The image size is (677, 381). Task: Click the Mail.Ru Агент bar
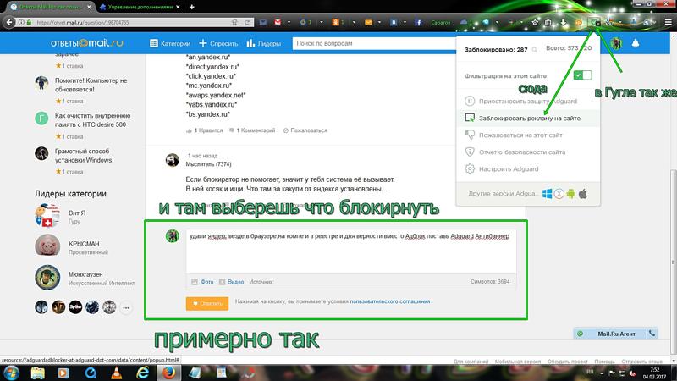pyautogui.click(x=616, y=334)
